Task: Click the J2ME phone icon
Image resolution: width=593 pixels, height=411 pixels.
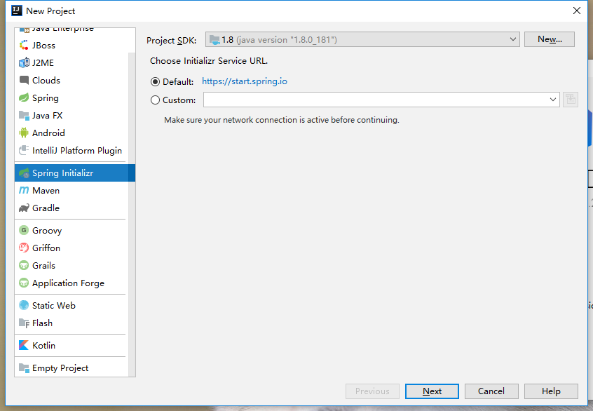Action: pos(24,62)
